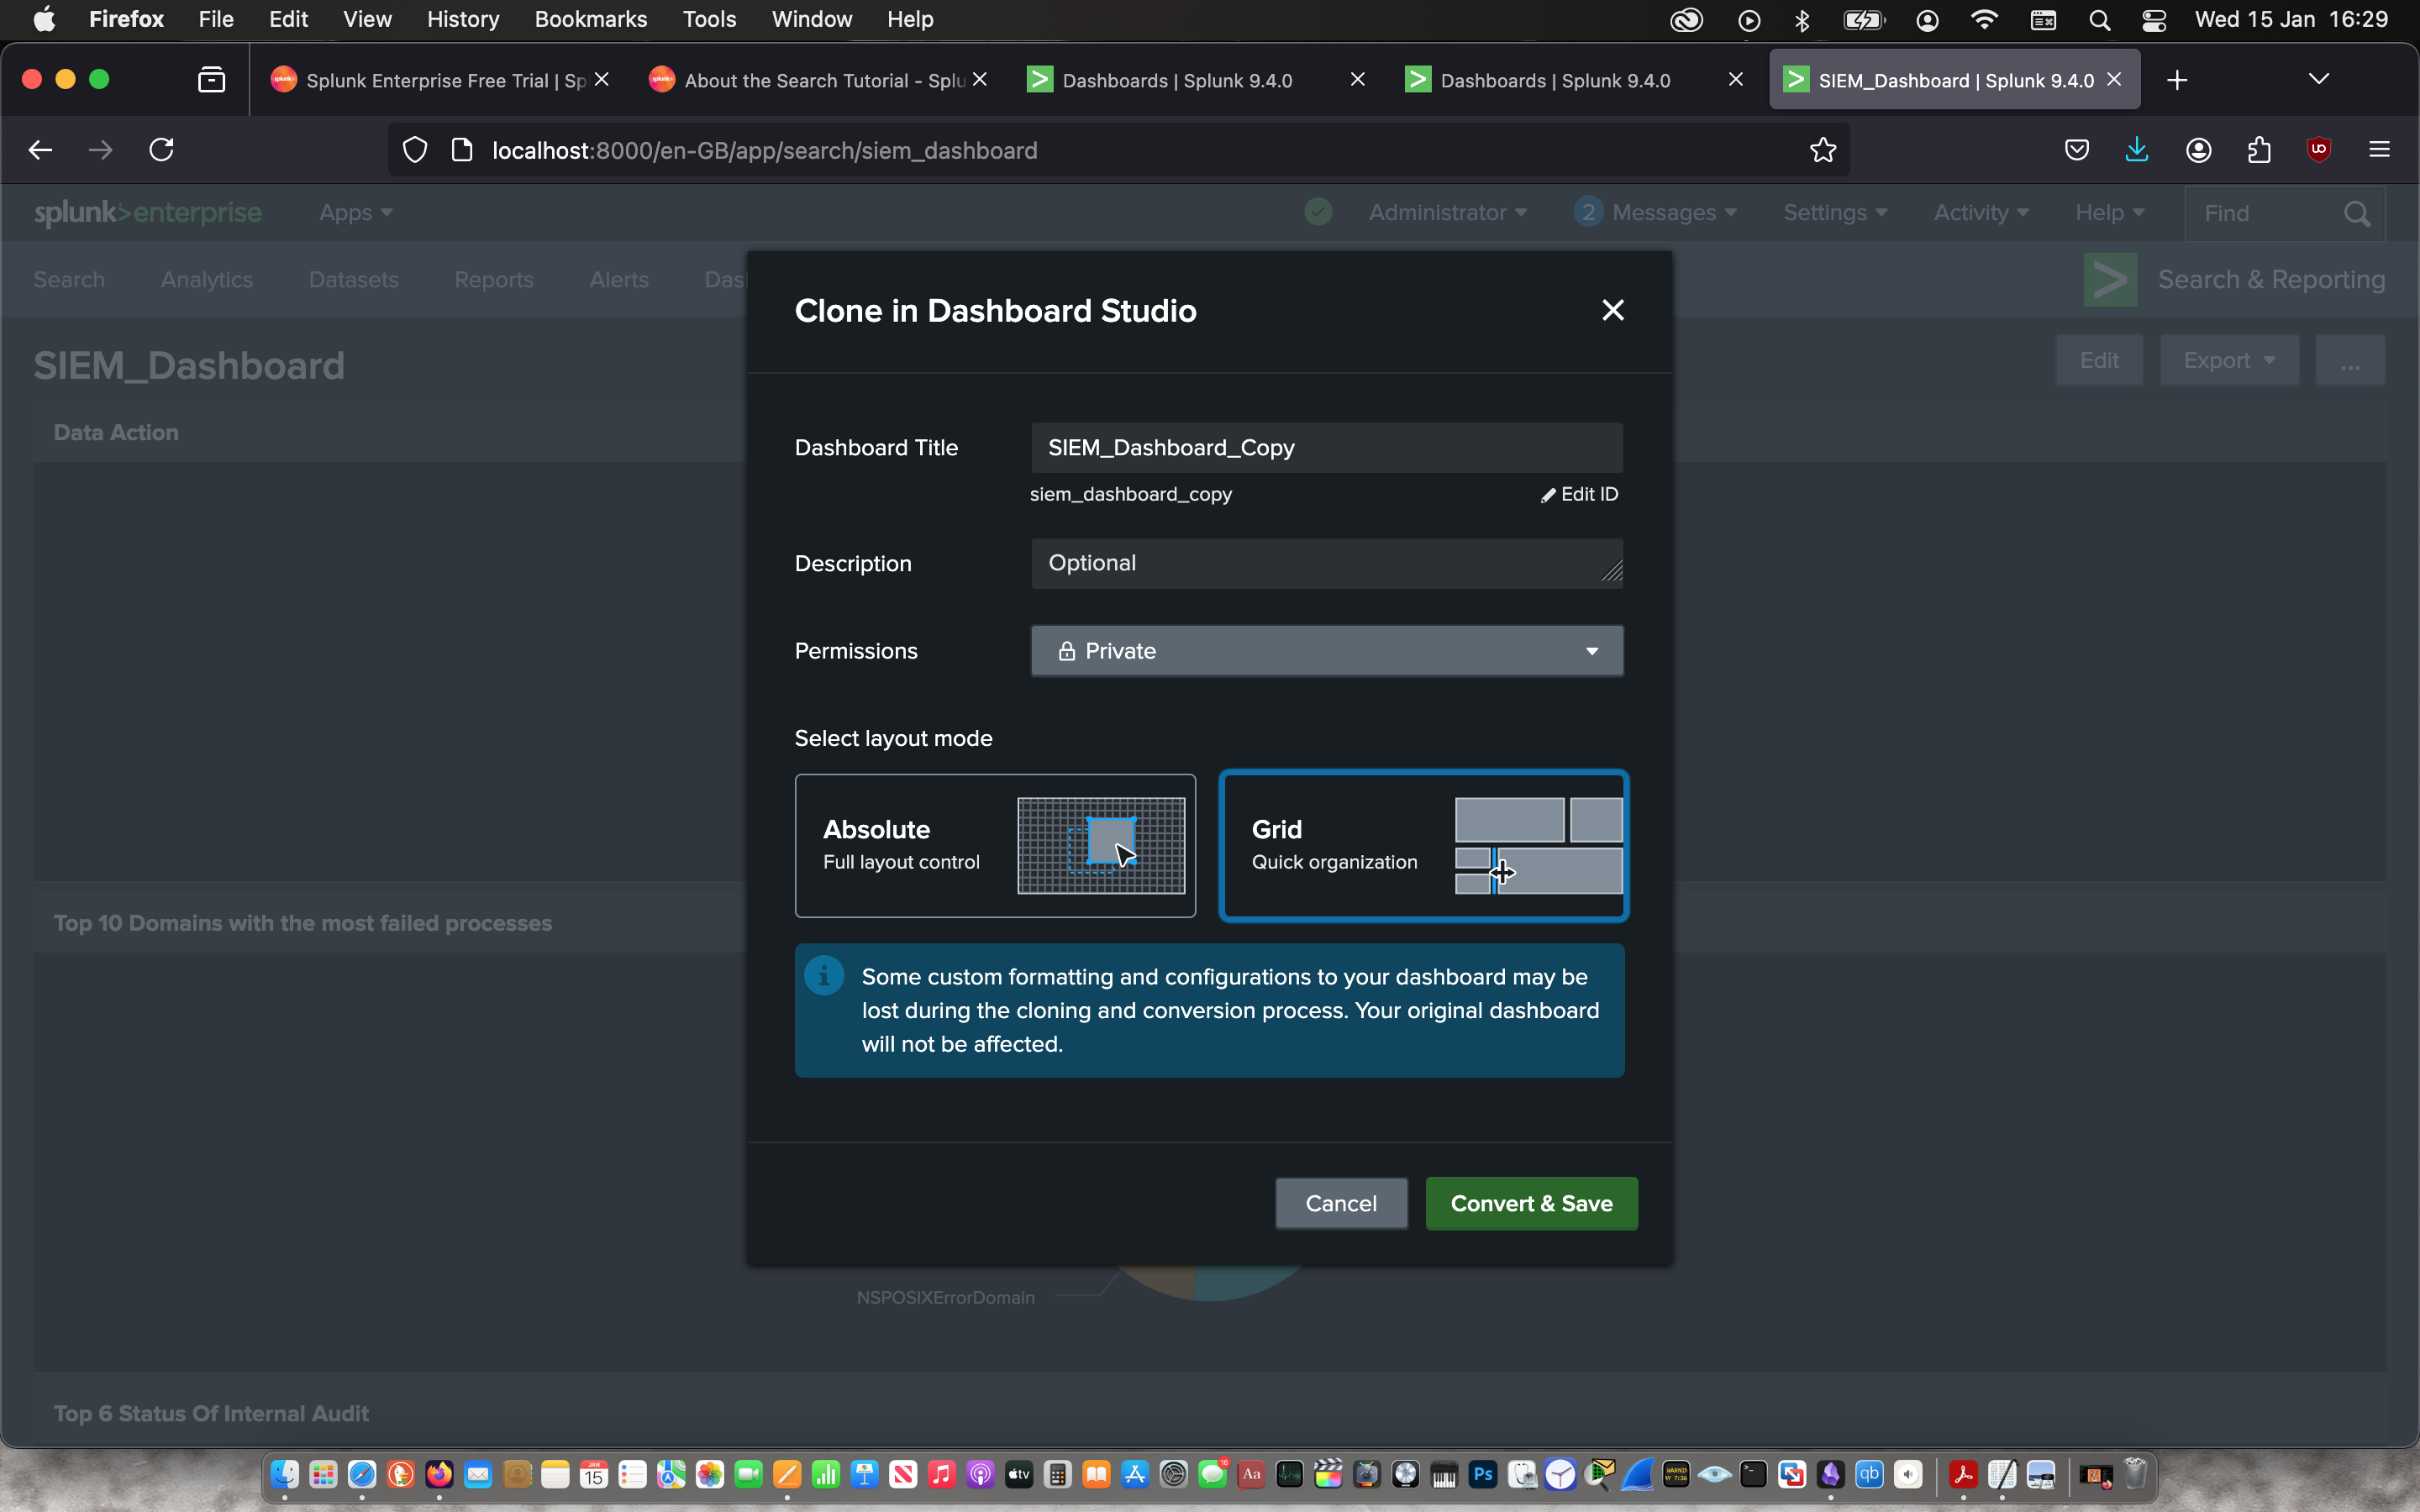This screenshot has height=1512, width=2420.
Task: Open the Firefox extensions puzzle icon
Action: coord(2258,150)
